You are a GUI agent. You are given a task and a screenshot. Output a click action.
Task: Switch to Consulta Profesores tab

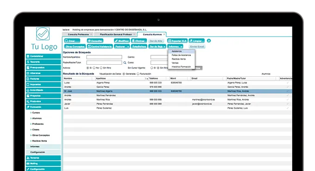pos(78,35)
